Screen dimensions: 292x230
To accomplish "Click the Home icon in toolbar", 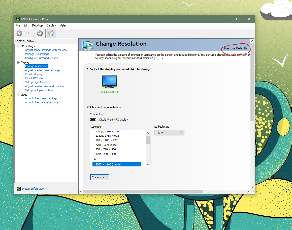I will [51, 33].
